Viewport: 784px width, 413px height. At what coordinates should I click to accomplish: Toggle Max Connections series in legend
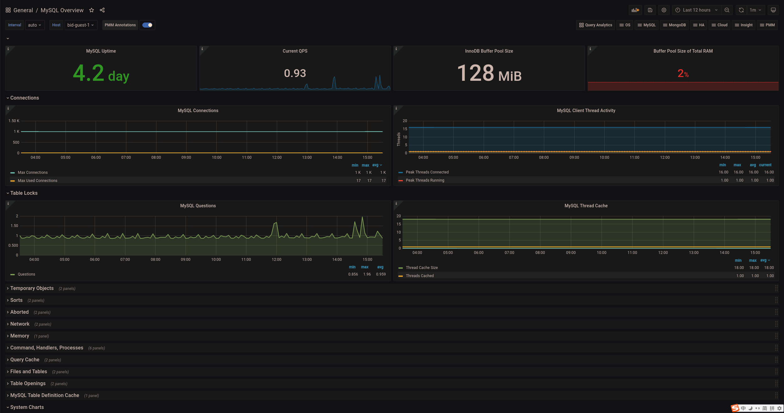pyautogui.click(x=33, y=173)
